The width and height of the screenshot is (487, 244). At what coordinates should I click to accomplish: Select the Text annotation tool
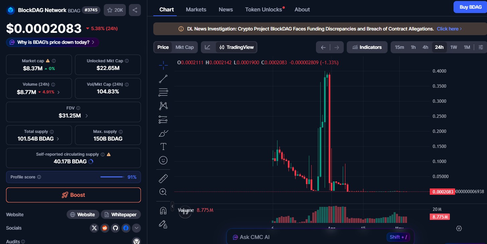tap(163, 147)
